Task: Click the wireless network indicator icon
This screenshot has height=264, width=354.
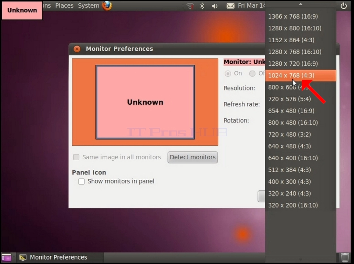Action: 190,6
